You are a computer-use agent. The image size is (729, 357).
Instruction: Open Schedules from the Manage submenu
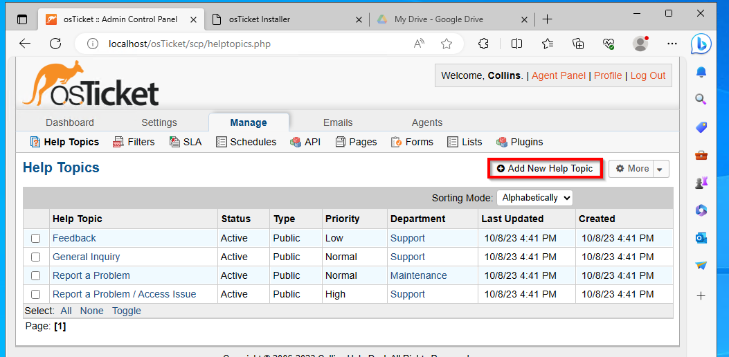pos(246,142)
